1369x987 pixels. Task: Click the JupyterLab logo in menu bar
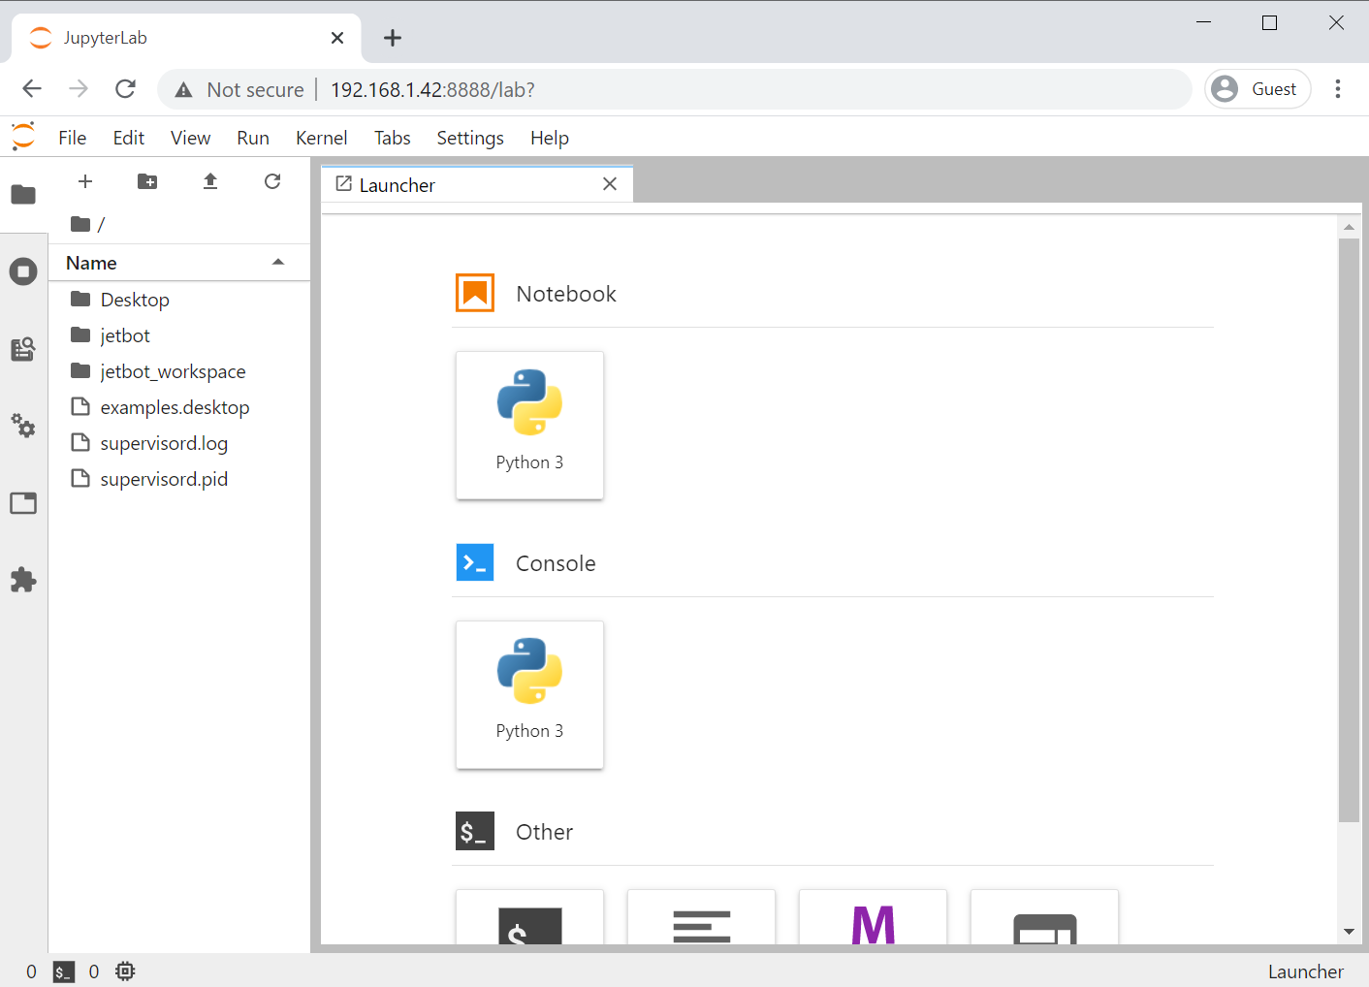tap(23, 137)
